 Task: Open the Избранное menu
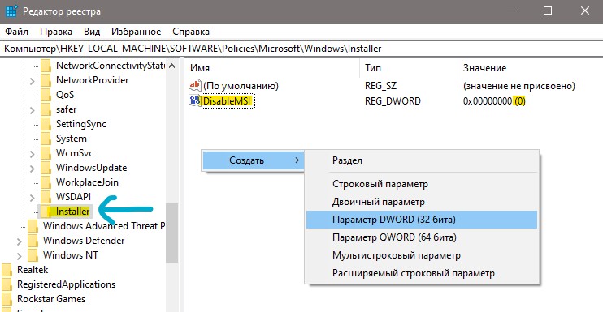click(x=137, y=32)
